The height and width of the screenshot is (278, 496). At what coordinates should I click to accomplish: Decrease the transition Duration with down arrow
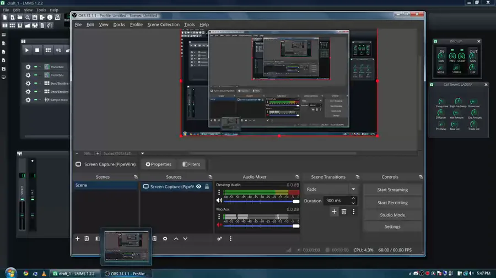click(x=353, y=203)
